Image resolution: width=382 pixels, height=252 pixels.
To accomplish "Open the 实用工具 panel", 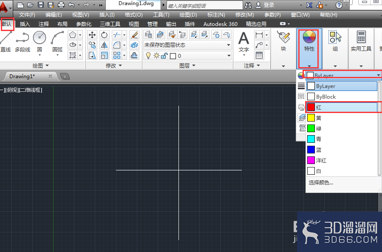I will tap(361, 49).
